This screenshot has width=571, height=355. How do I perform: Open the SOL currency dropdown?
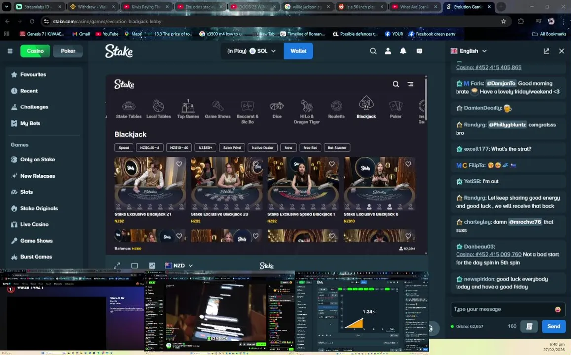tap(252, 51)
